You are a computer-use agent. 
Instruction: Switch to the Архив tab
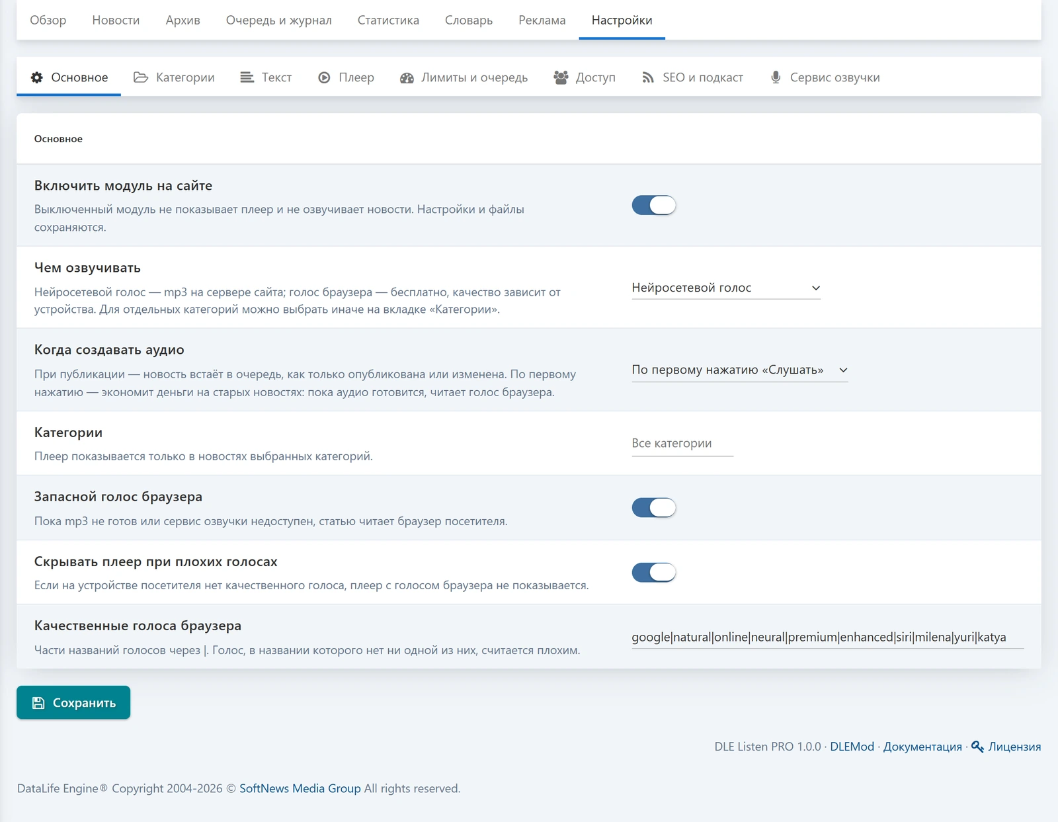[x=183, y=20]
